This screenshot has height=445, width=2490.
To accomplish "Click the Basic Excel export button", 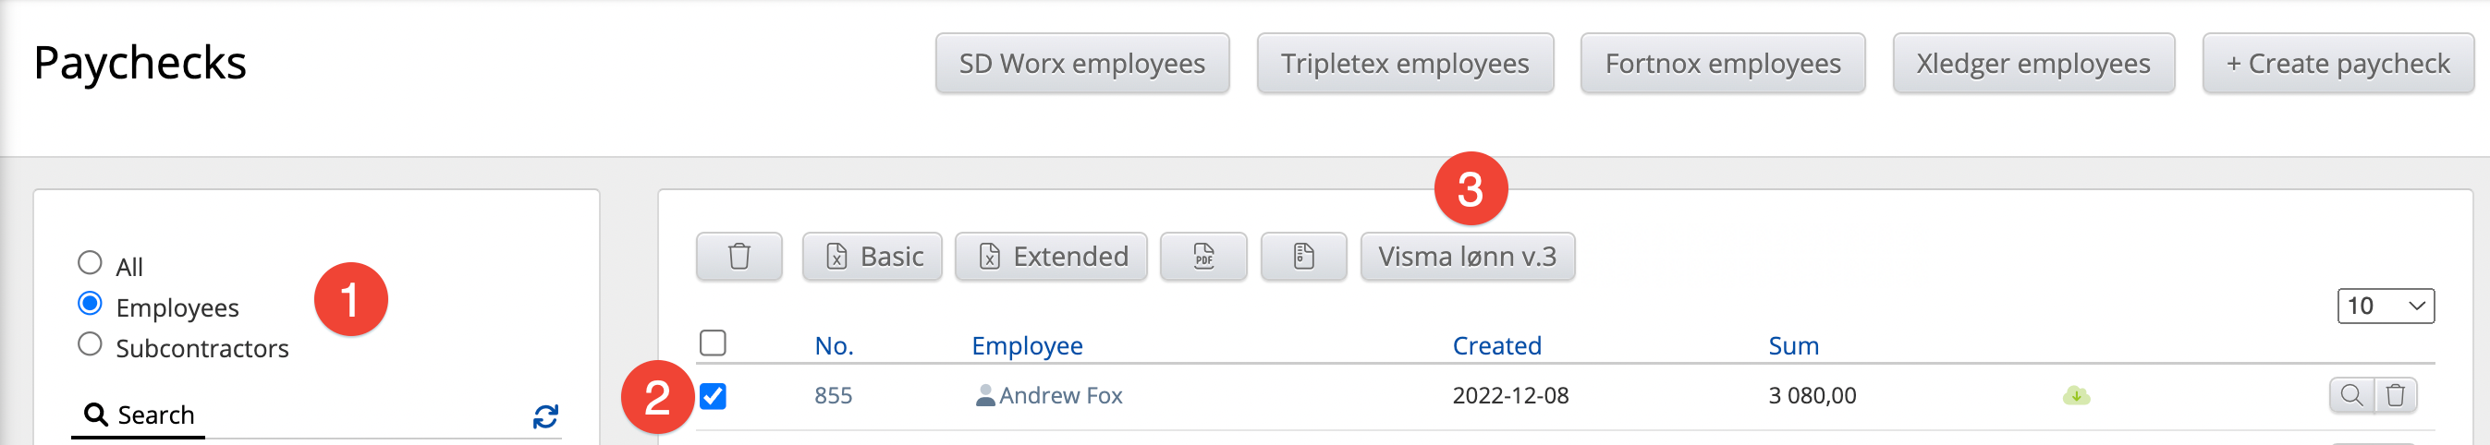I will tap(872, 257).
